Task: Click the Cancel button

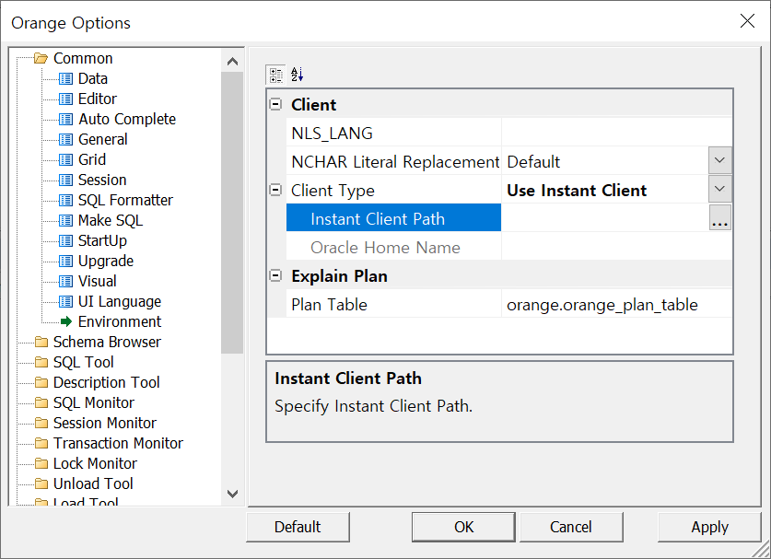Action: [571, 527]
